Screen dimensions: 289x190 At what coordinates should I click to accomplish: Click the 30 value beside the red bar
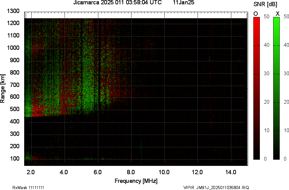(267, 74)
